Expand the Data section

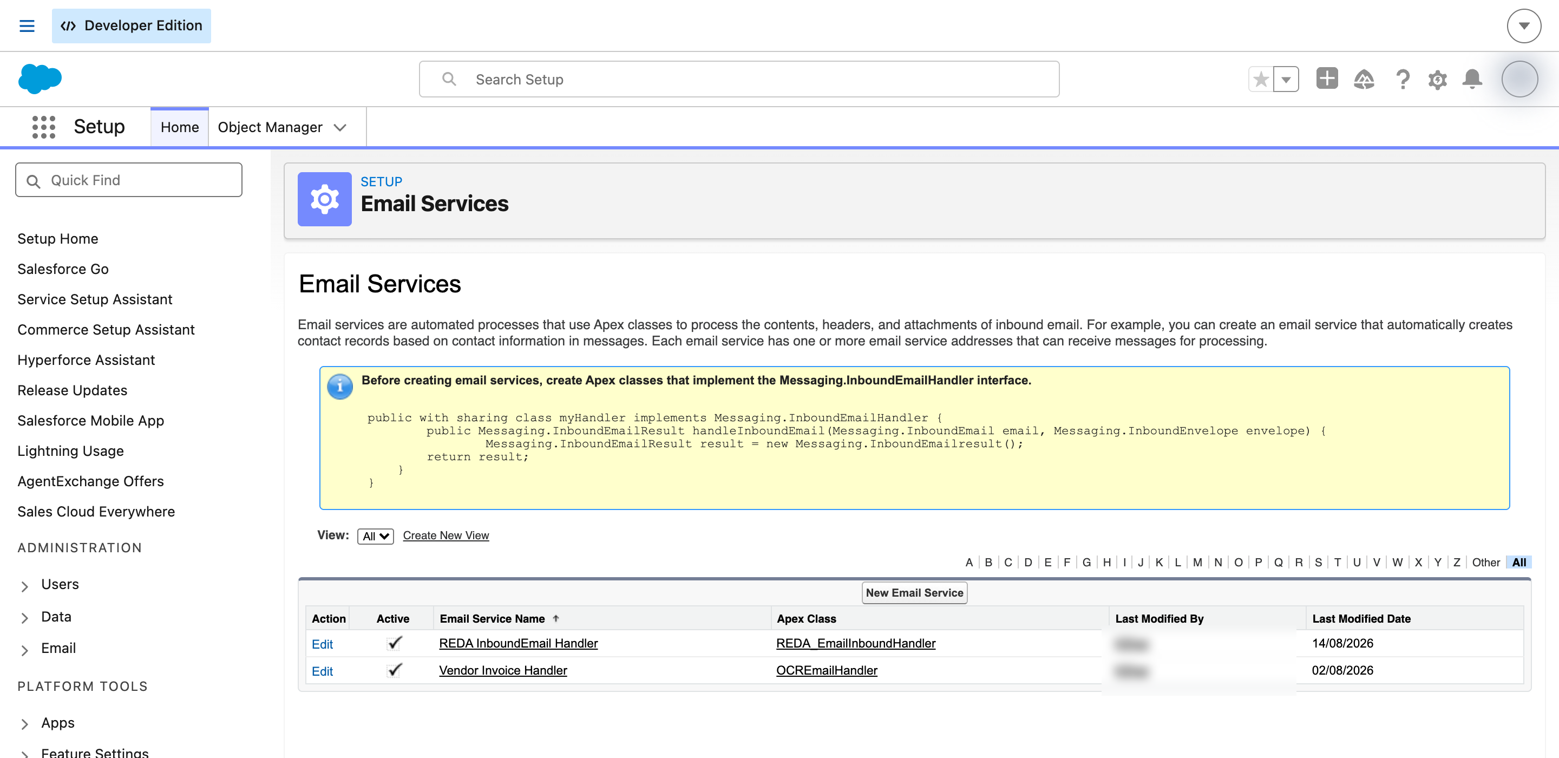(x=25, y=618)
